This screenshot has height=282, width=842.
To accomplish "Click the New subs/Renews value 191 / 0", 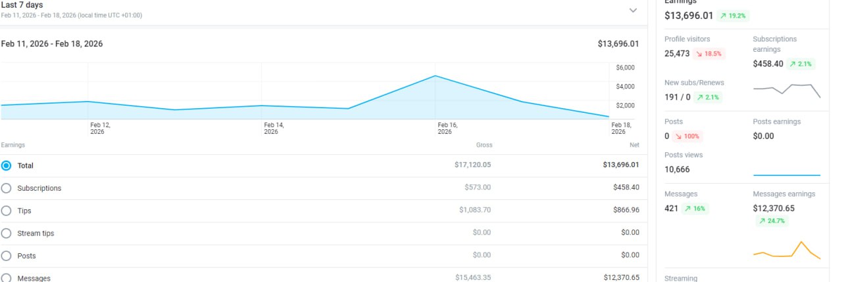I will 678,97.
